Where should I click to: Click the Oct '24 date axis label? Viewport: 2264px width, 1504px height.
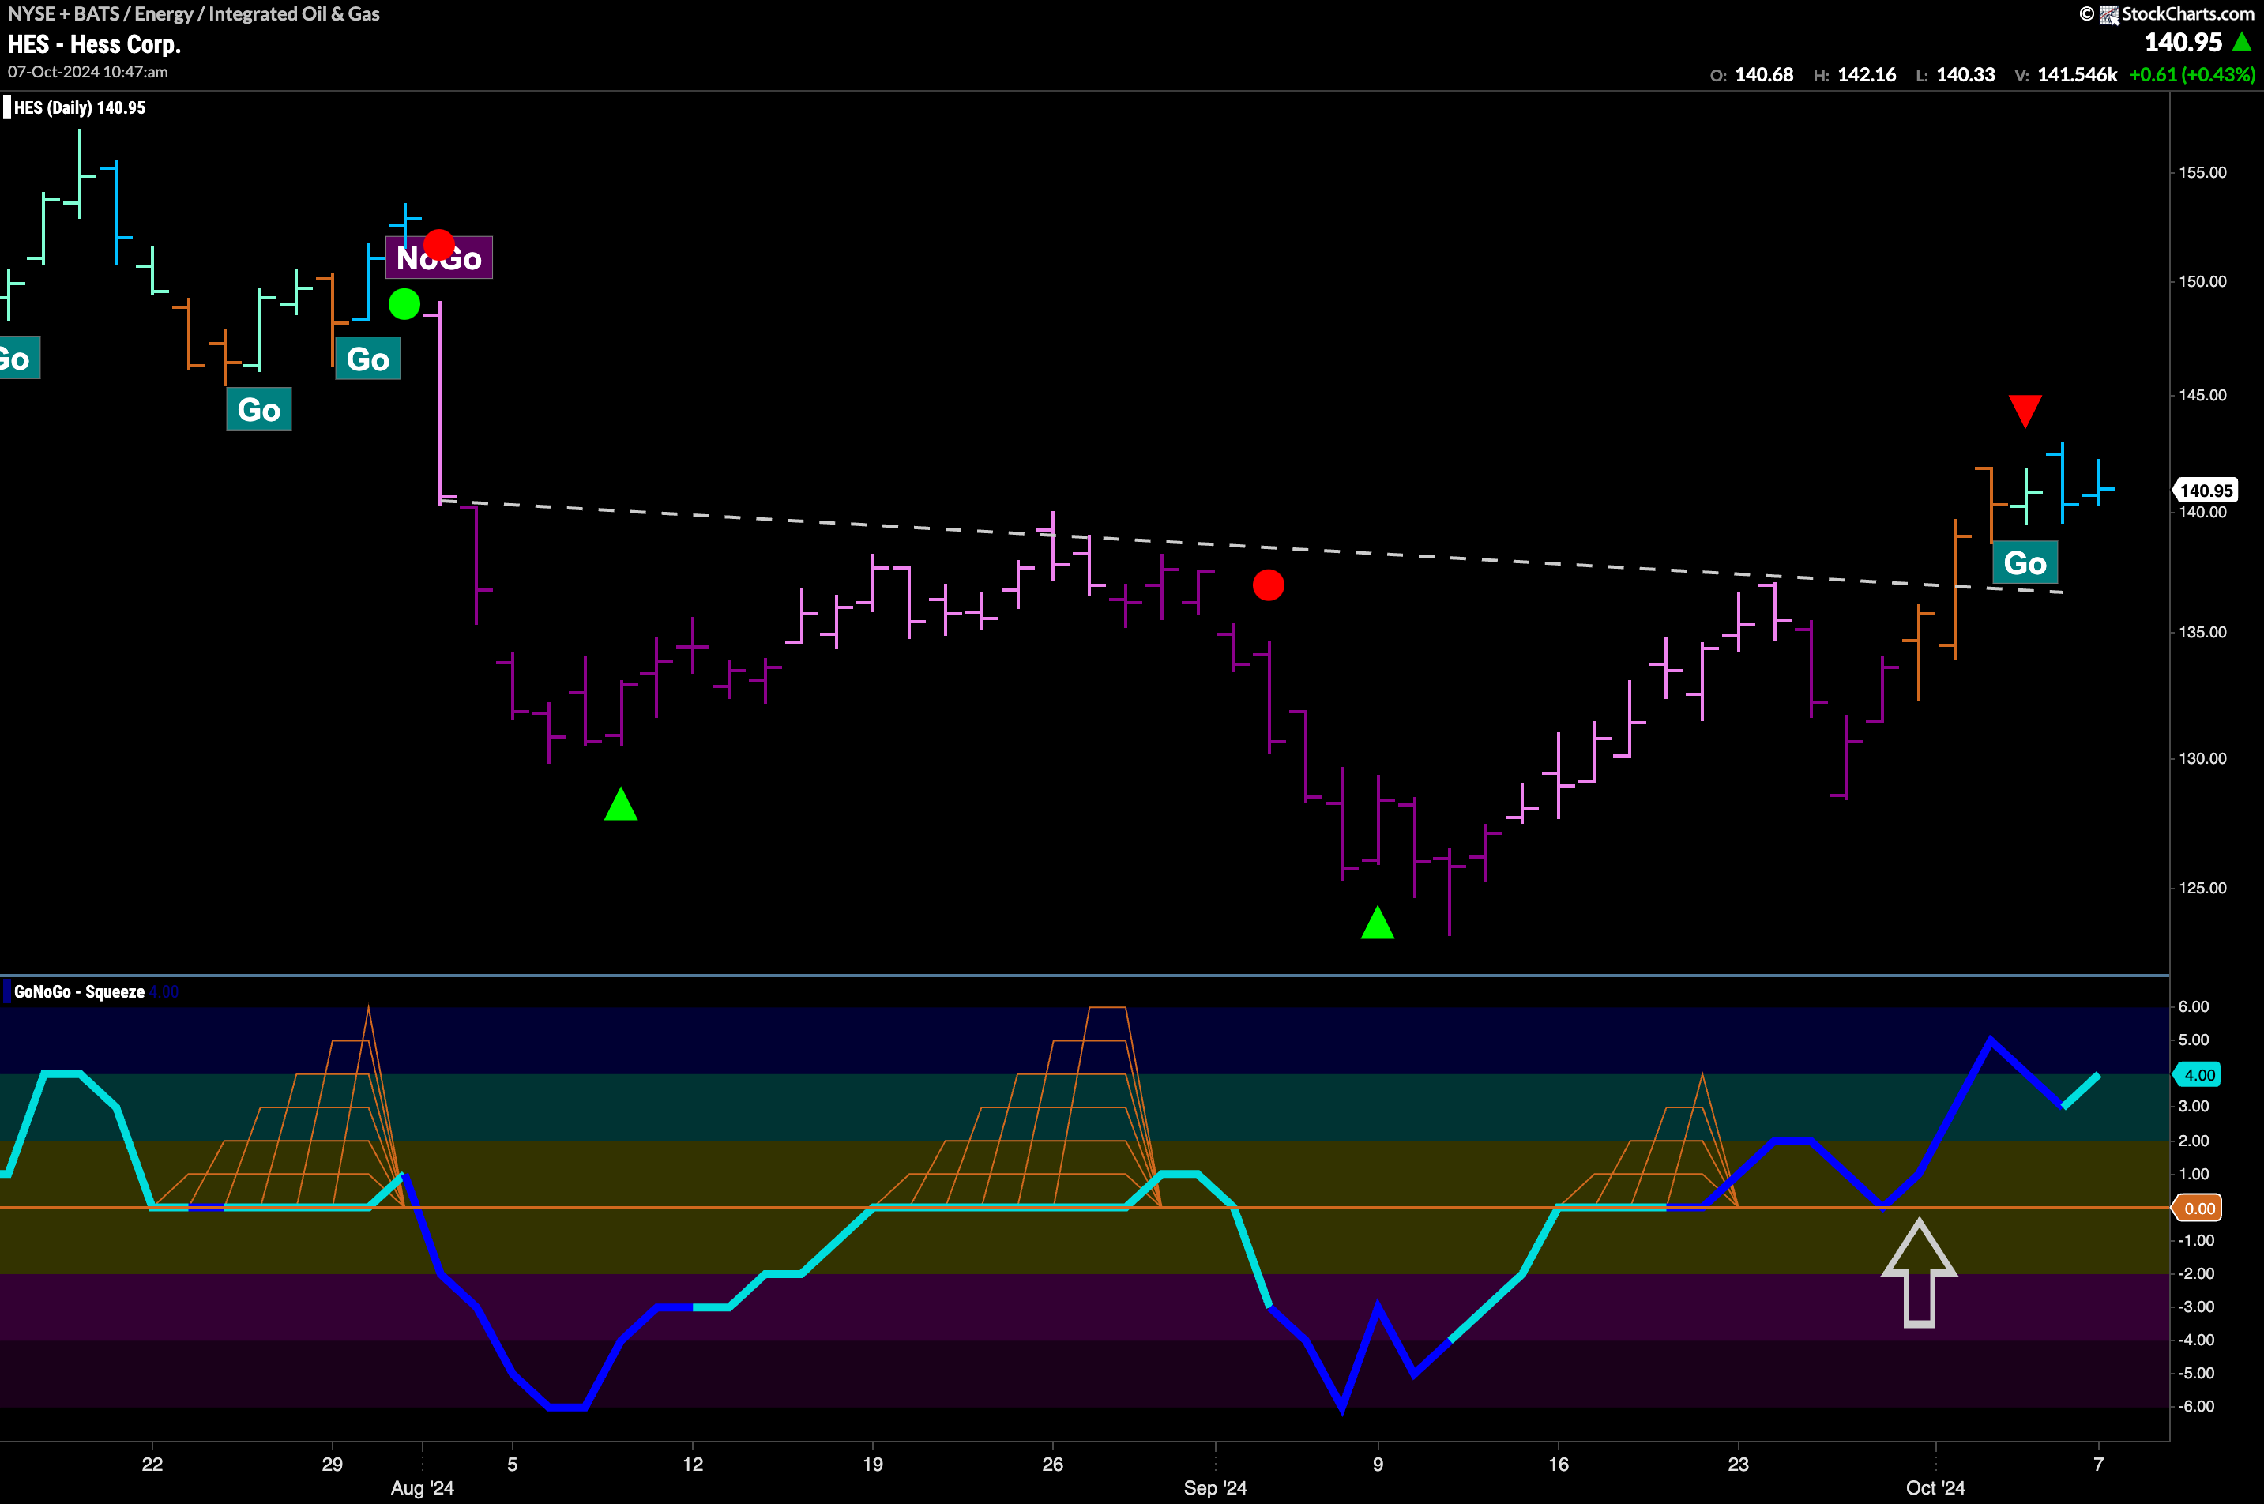[1936, 1489]
